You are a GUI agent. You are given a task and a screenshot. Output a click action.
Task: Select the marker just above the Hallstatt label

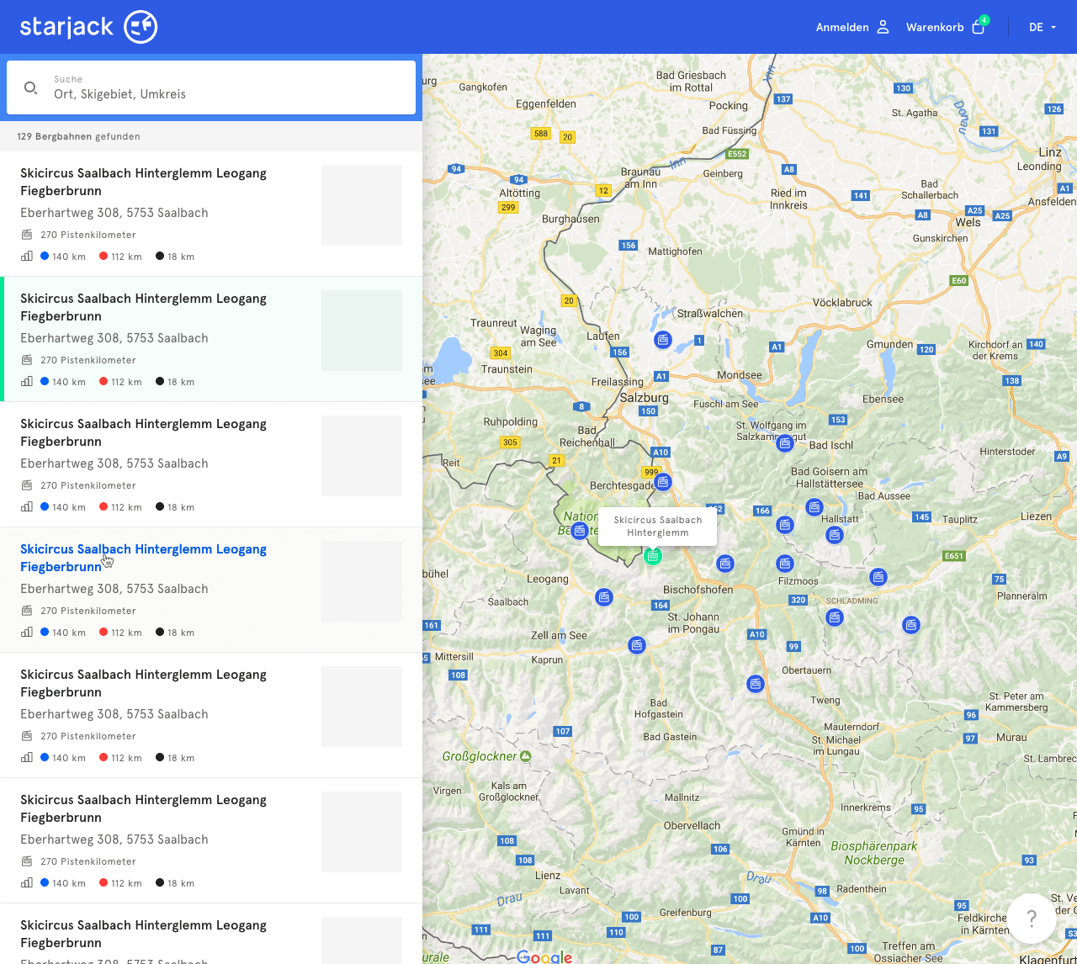point(814,507)
